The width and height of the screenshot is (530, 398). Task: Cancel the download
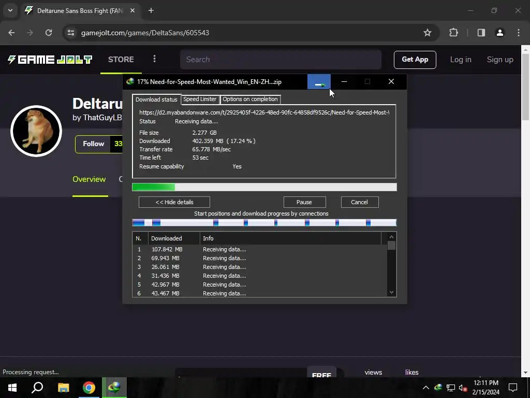(x=359, y=202)
